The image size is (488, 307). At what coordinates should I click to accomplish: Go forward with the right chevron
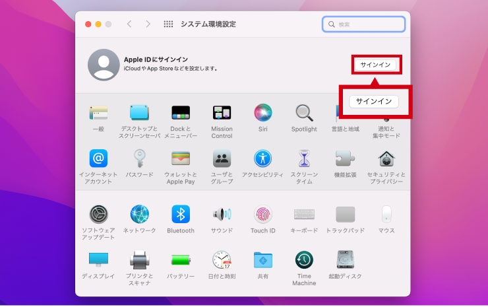[148, 24]
